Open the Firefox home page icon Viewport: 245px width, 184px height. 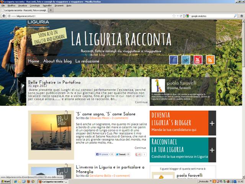point(242,16)
